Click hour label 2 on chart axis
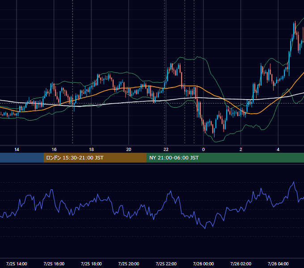Screen dimensions: 304x268 241,150
